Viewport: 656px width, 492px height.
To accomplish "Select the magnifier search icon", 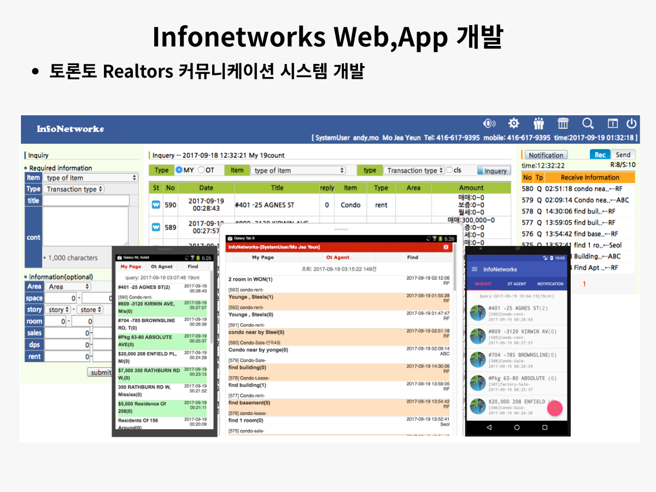I will (588, 124).
